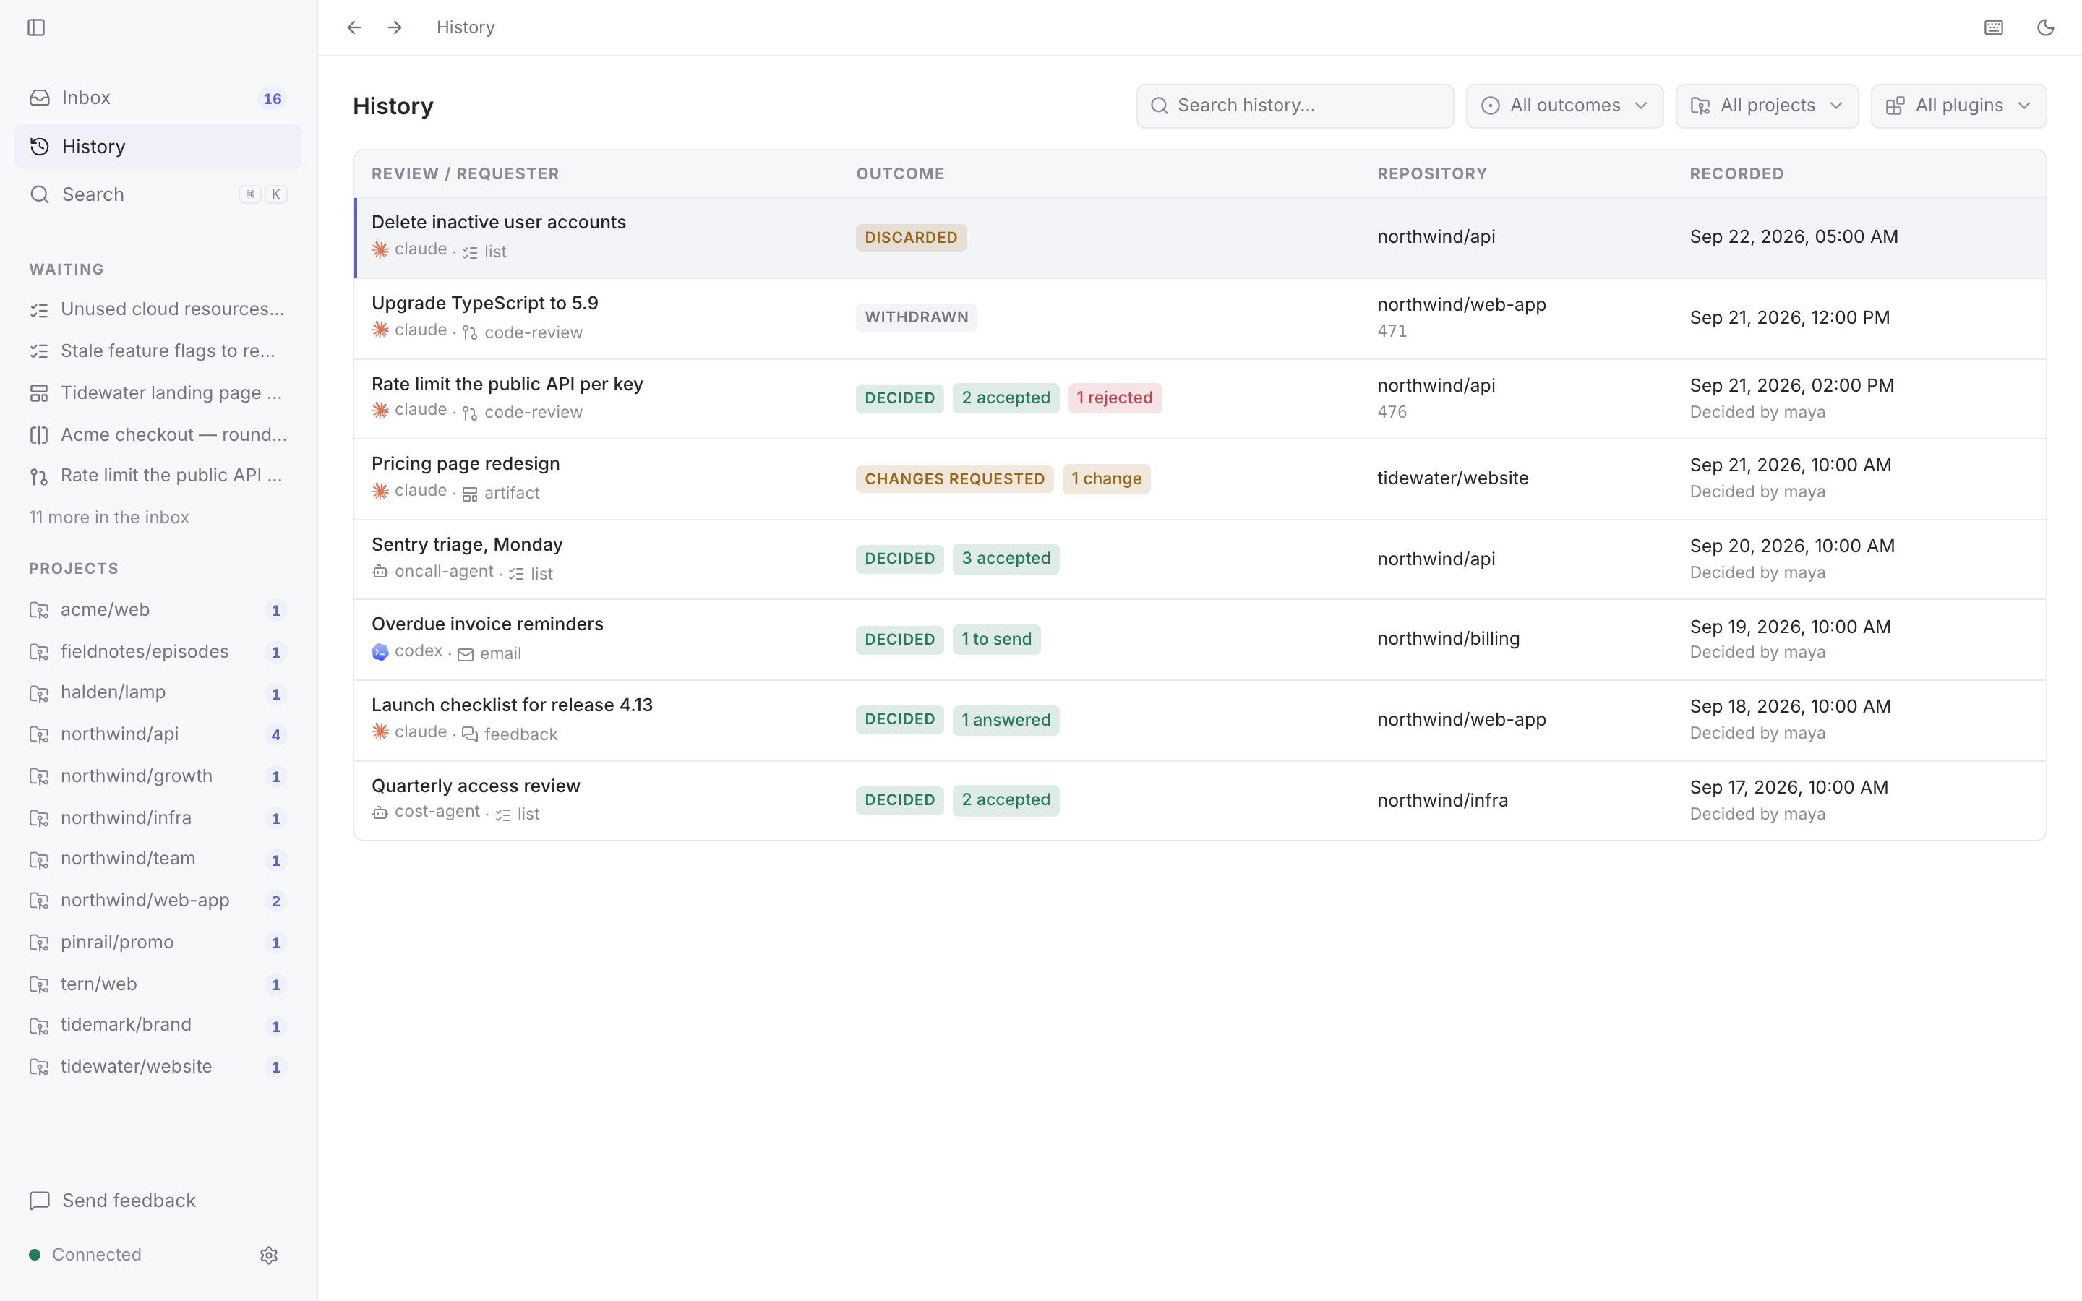Click the northwind/api project folder icon

click(39, 734)
